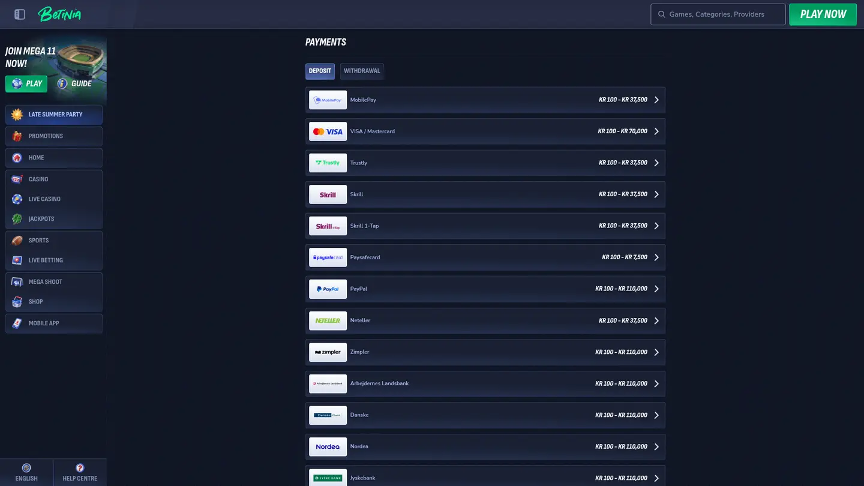The image size is (864, 486).
Task: Expand Zimpler row chevron
Action: (656, 352)
